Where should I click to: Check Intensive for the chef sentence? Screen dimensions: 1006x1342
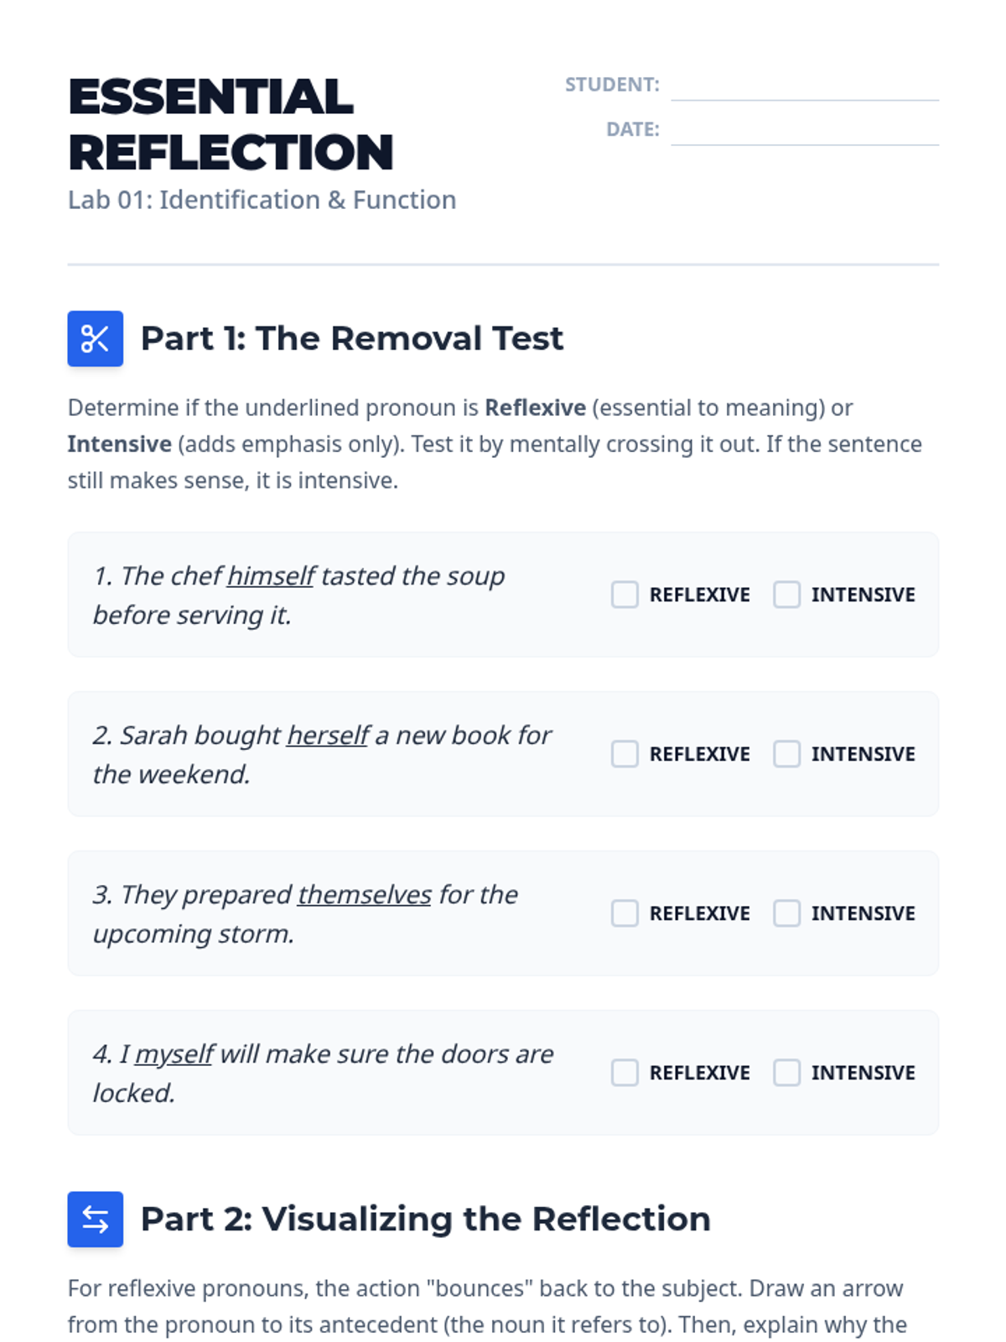(786, 595)
